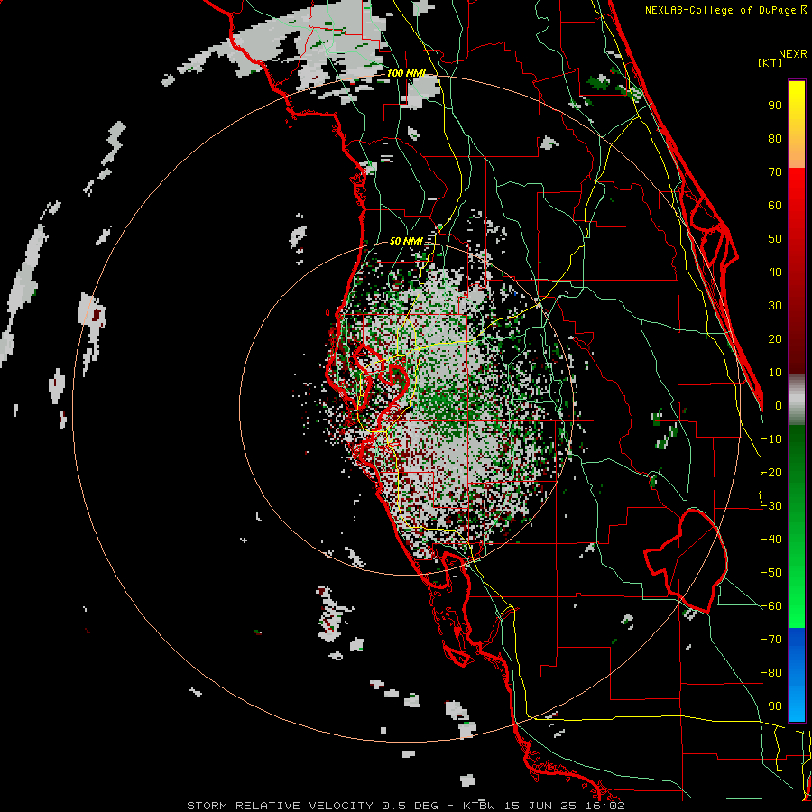Select the positive 60 scale value
Image resolution: width=812 pixels, height=812 pixels.
[775, 205]
